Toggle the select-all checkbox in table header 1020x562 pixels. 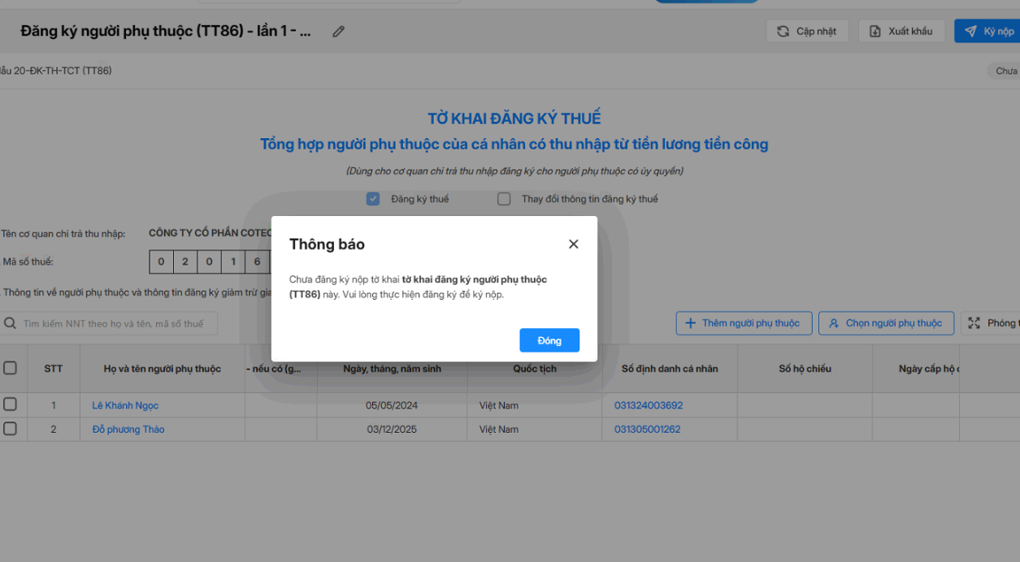[10, 368]
